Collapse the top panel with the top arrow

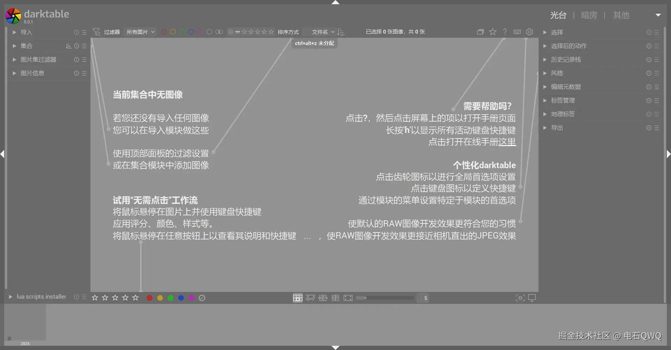point(335,2)
